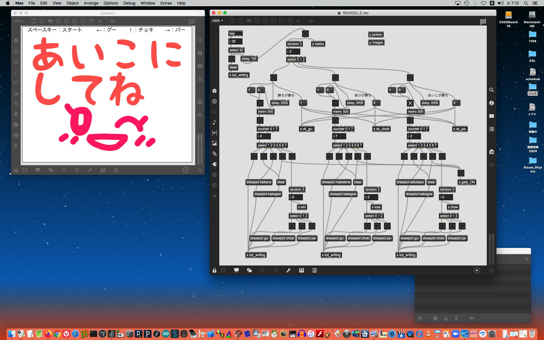Image resolution: width=544 pixels, height=340 pixels.
Task: Toggle the grid icon in the bottom toolbar
Action: (262, 270)
